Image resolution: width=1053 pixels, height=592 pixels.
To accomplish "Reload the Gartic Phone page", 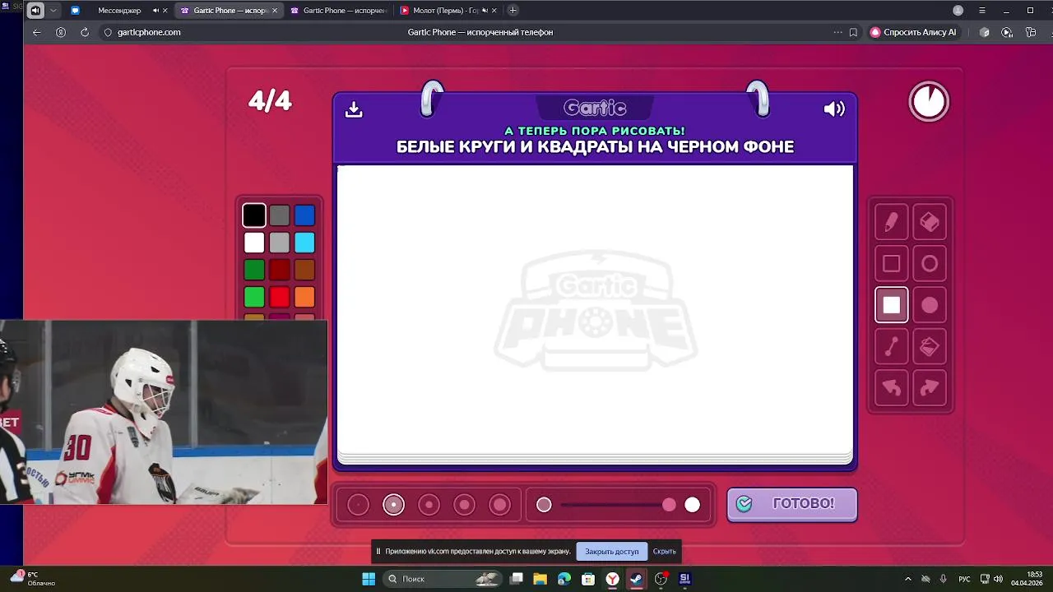I will click(85, 32).
